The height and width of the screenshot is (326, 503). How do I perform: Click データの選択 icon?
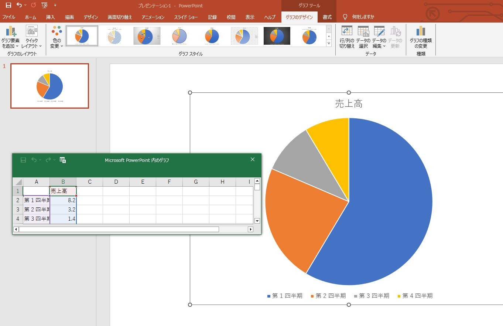tap(363, 37)
